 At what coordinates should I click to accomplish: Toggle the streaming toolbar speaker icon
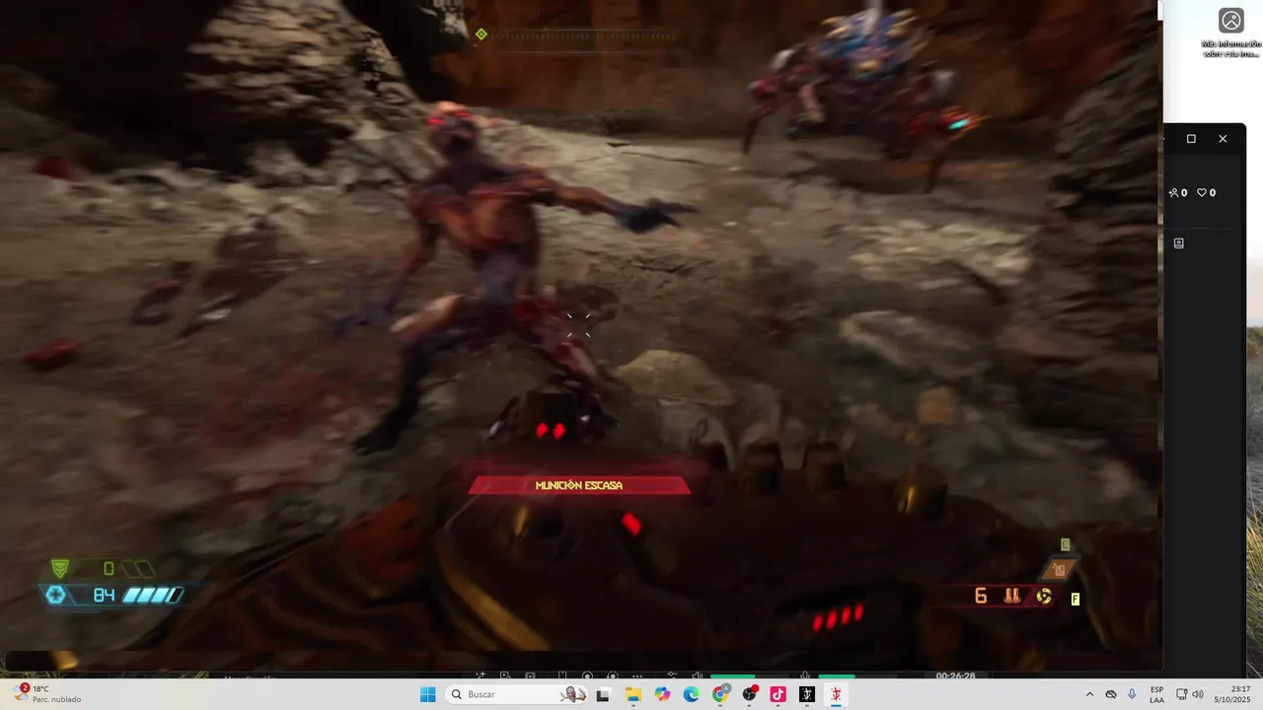pyautogui.click(x=698, y=675)
